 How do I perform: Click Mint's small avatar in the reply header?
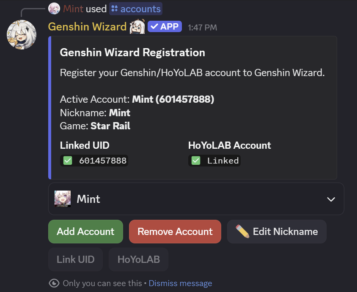[x=54, y=8]
